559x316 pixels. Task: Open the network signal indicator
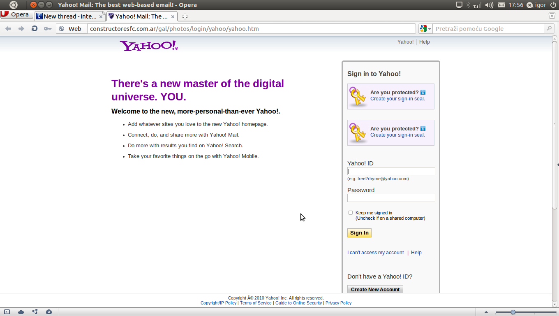point(477,5)
